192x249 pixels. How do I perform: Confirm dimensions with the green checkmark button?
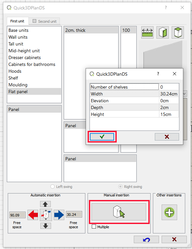click(102, 137)
